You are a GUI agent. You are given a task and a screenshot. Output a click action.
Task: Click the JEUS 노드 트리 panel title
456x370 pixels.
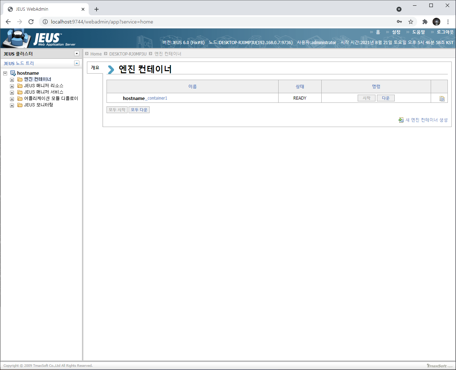point(19,63)
